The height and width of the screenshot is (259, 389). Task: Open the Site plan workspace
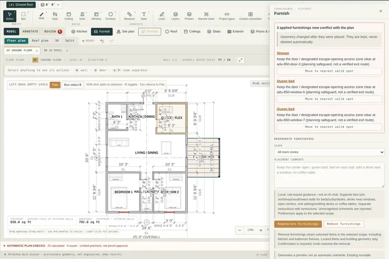[x=125, y=32]
